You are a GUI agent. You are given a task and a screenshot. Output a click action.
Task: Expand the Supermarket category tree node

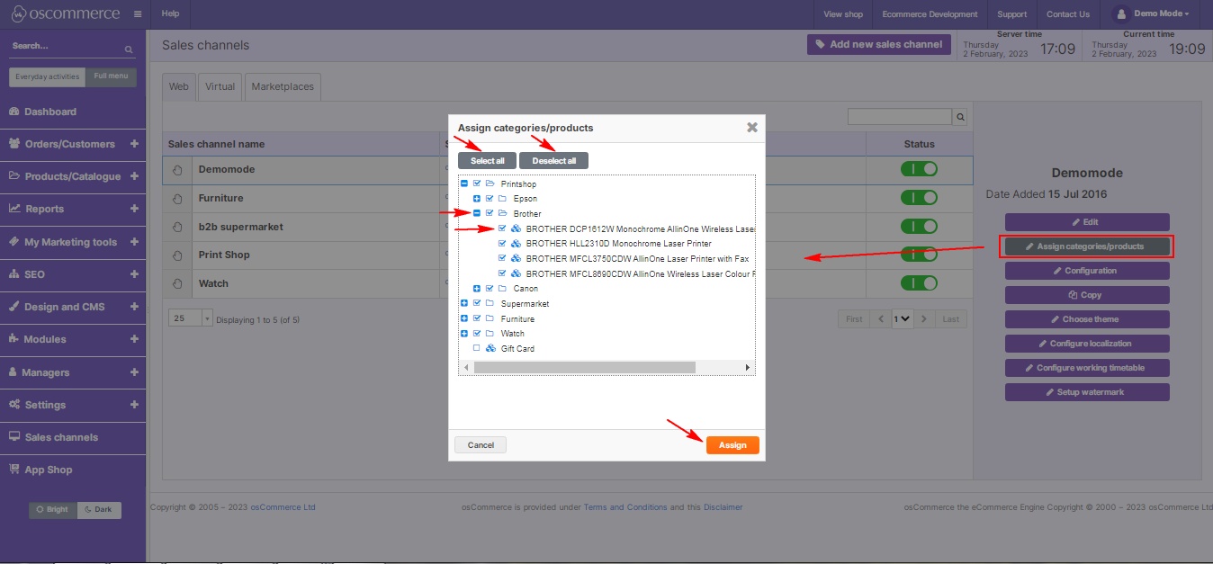(x=464, y=304)
